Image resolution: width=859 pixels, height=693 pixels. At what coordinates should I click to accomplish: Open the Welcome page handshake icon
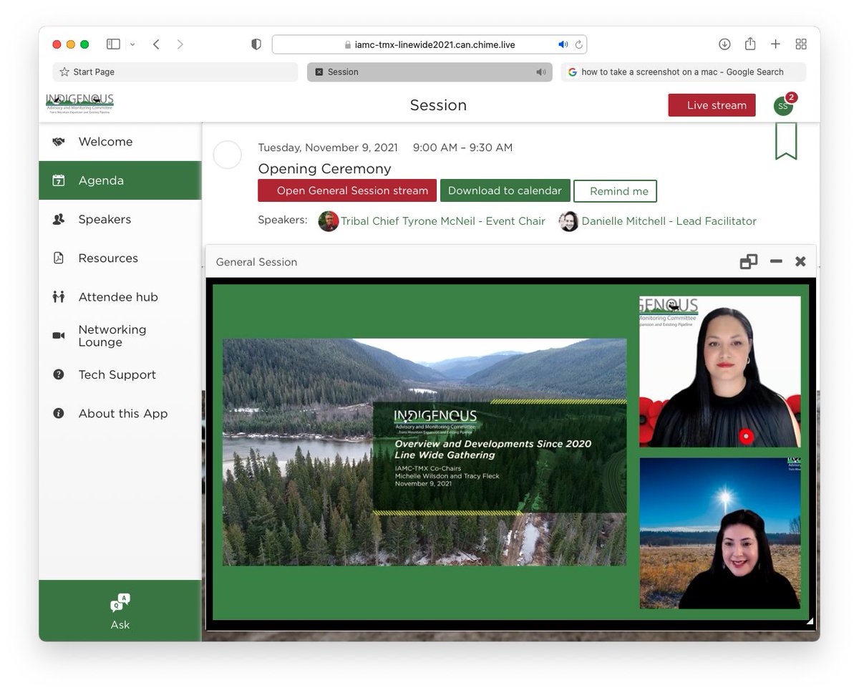59,142
